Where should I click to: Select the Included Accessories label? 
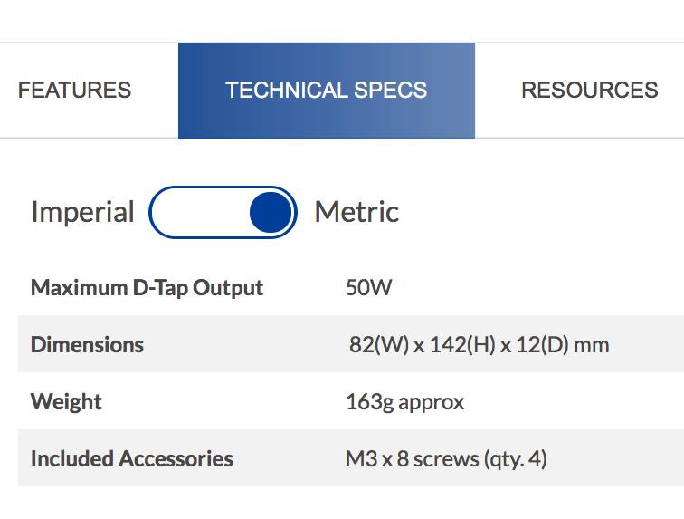132,458
